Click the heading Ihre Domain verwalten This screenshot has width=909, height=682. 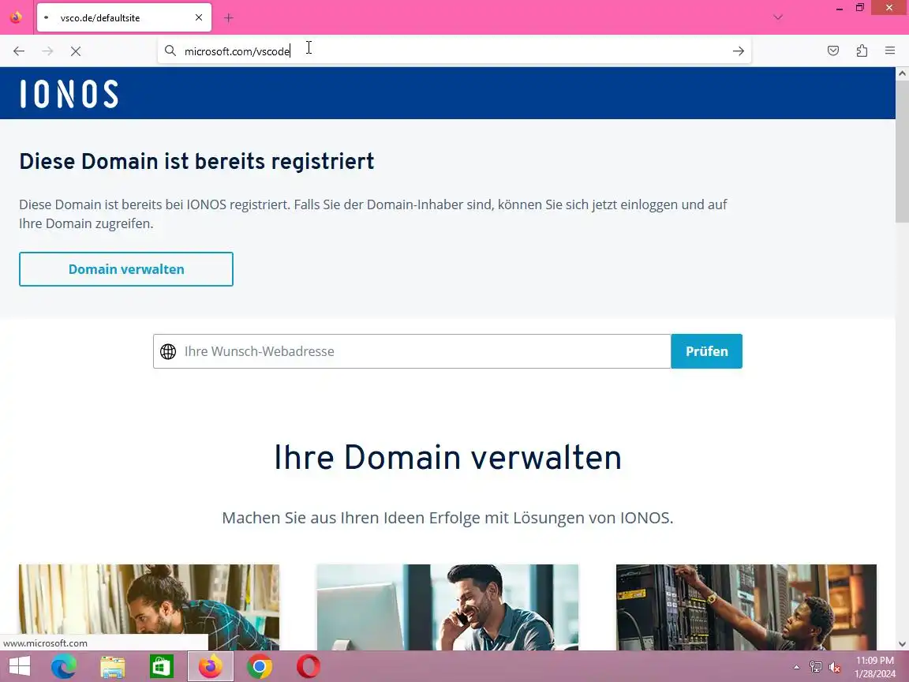[x=447, y=458]
